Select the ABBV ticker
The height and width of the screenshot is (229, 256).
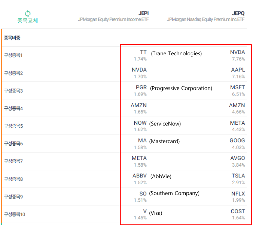[140, 176]
